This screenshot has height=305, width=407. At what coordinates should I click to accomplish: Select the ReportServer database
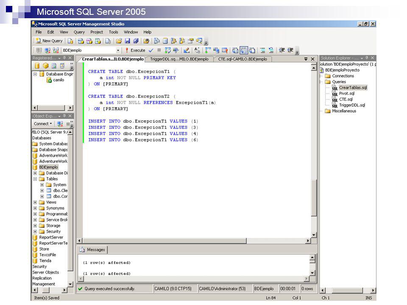tap(51, 237)
